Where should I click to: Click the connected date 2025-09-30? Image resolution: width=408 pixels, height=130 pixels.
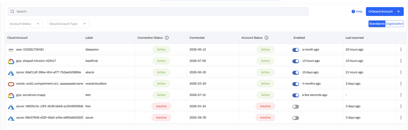point(198,118)
